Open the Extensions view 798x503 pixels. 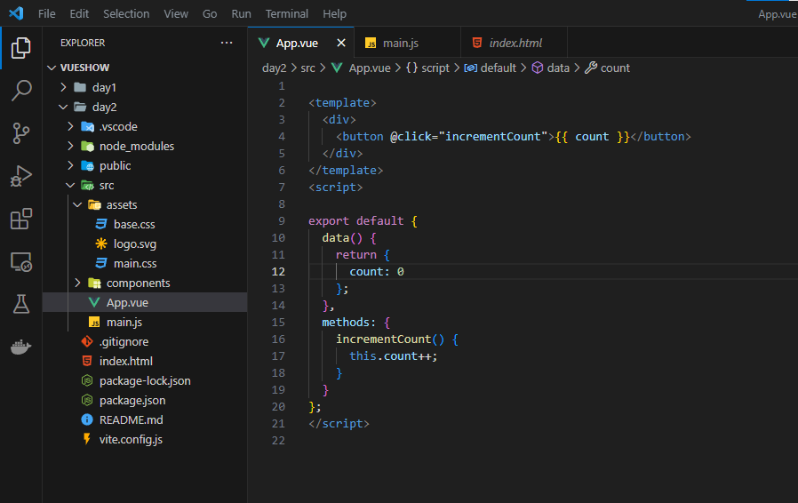(20, 219)
